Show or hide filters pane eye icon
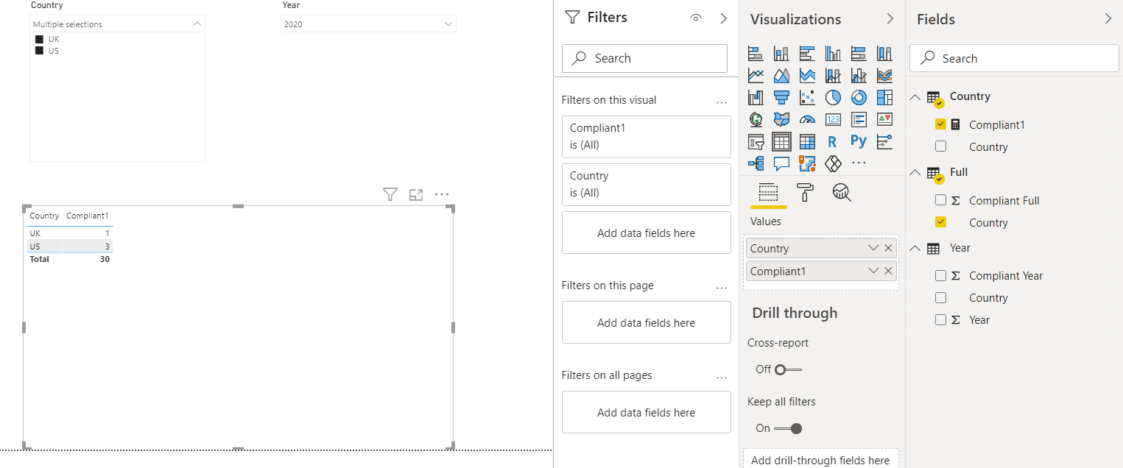This screenshot has height=468, width=1123. [696, 18]
